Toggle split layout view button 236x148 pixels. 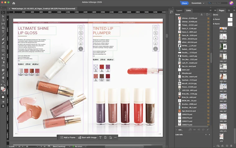[x=164, y=146]
